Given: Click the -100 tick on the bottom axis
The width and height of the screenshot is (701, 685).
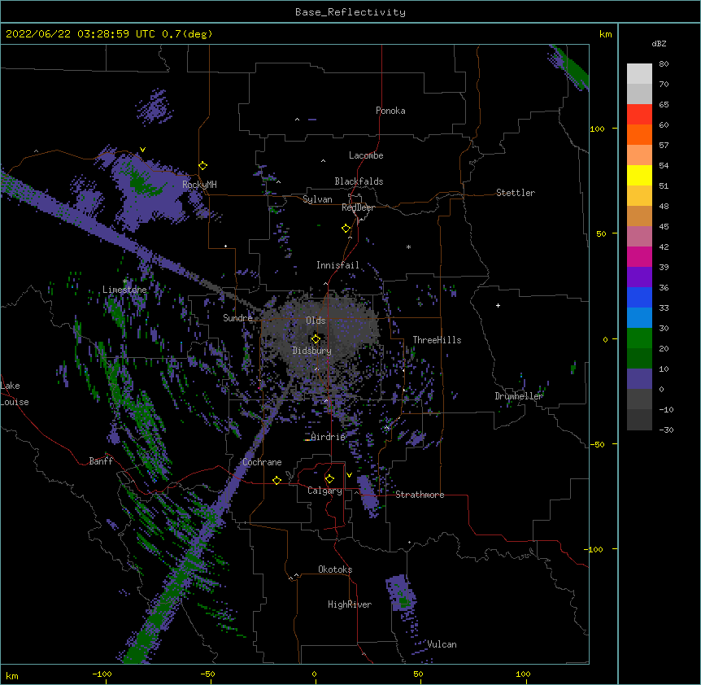Looking at the screenshot, I should pyautogui.click(x=102, y=674).
